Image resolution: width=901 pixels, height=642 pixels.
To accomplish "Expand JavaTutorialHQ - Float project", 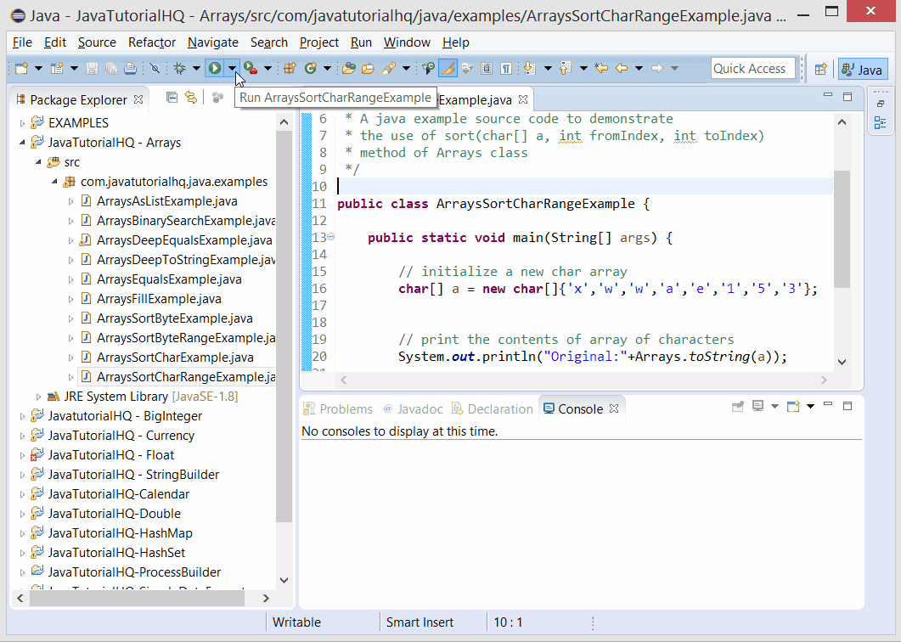I will 22,455.
